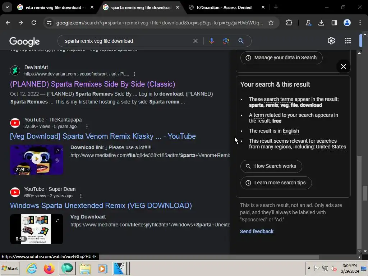The height and width of the screenshot is (276, 368).
Task: Toggle the browser side panel
Action: click(x=334, y=23)
